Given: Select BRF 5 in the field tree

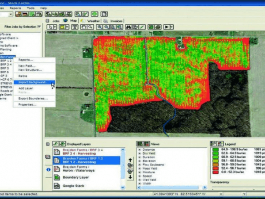Looking at the screenshot, I should [x=4, y=68].
